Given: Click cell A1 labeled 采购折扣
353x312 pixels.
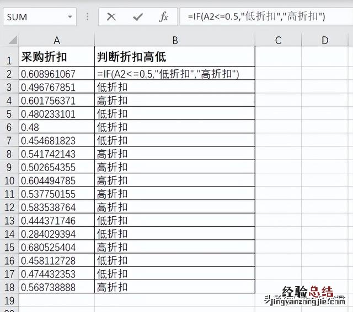Looking at the screenshot, I should pyautogui.click(x=56, y=57).
